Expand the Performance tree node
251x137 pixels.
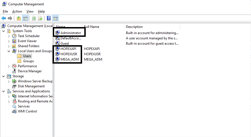click(9, 66)
